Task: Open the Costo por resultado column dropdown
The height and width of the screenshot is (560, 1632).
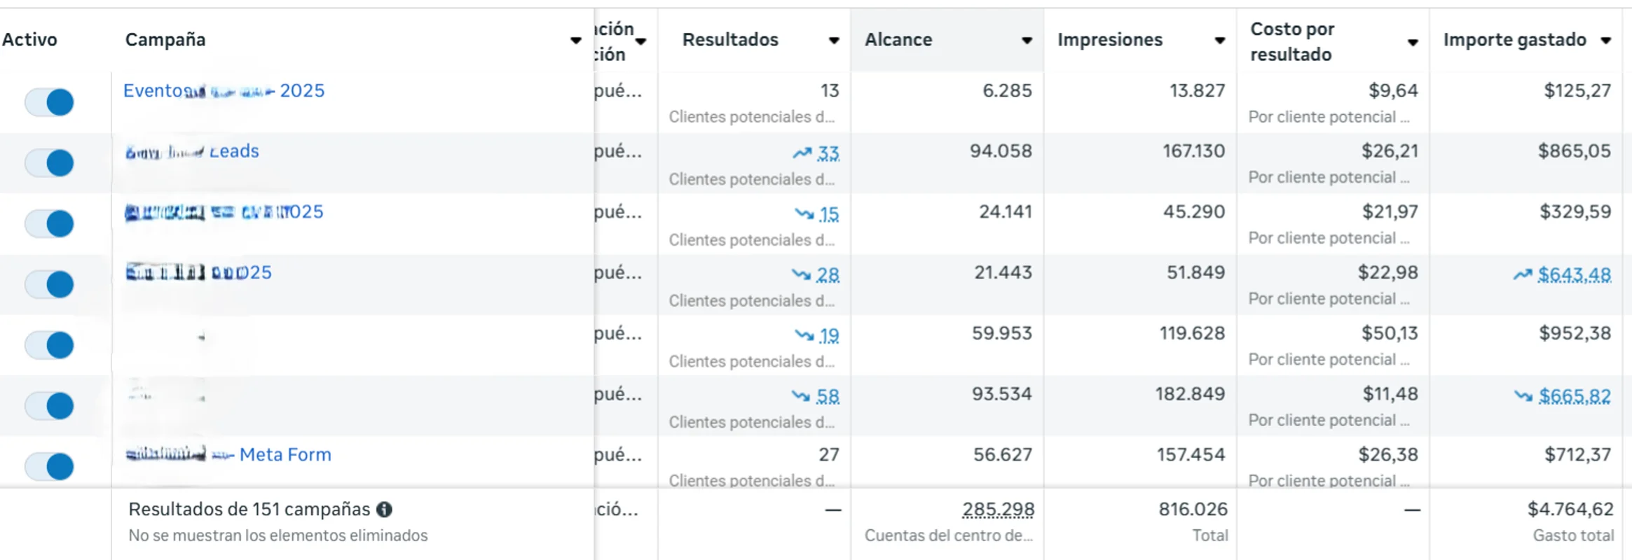Action: (1413, 42)
